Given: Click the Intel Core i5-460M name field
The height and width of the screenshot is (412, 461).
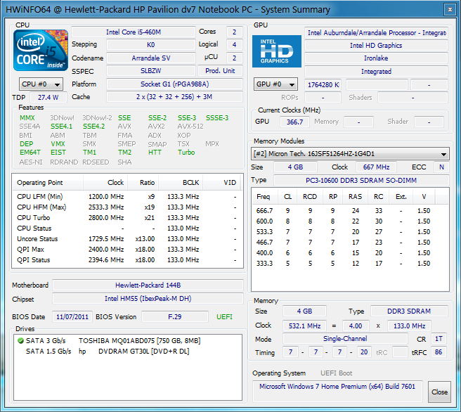Looking at the screenshot, I should point(134,32).
